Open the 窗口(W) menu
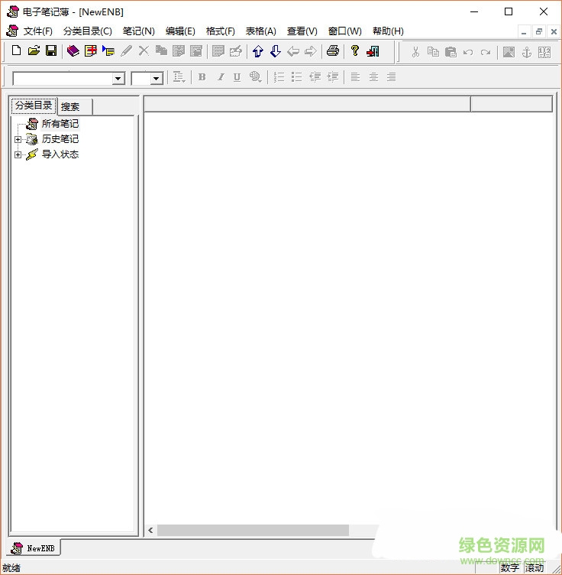The width and height of the screenshot is (562, 575). point(345,31)
